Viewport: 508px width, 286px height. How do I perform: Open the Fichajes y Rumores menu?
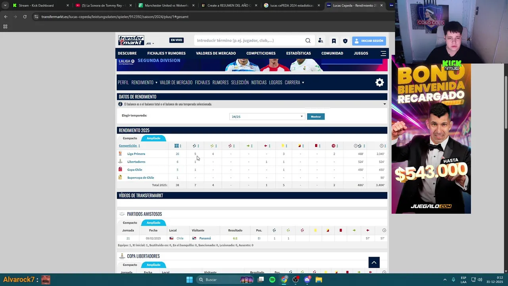tap(166, 53)
